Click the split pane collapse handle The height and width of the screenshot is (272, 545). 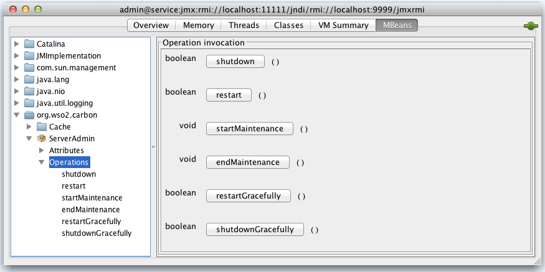pyautogui.click(x=153, y=147)
